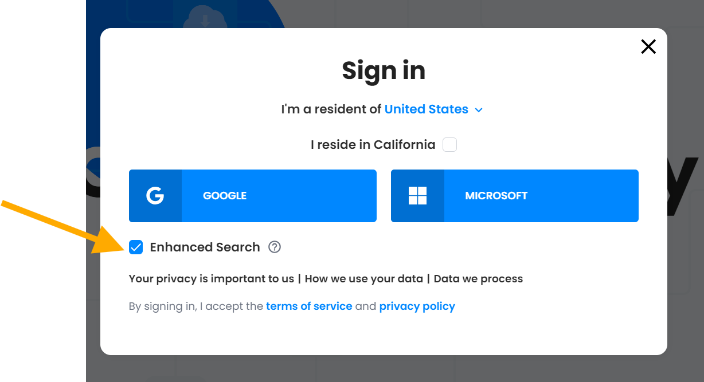Open the terms of service link
The image size is (704, 382).
coord(309,306)
